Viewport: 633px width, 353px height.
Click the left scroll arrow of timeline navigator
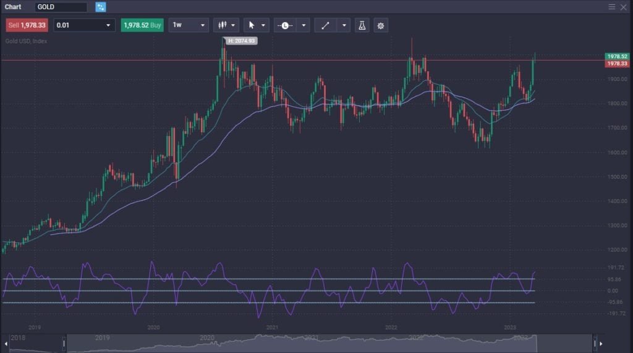7,343
